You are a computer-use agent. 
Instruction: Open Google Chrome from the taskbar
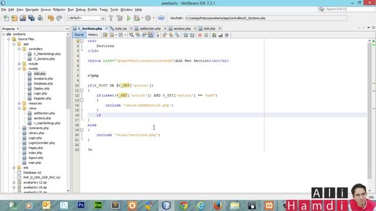pos(184,205)
